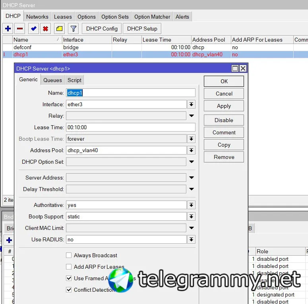
Task: Switch to the Leases tab
Action: 63,17
